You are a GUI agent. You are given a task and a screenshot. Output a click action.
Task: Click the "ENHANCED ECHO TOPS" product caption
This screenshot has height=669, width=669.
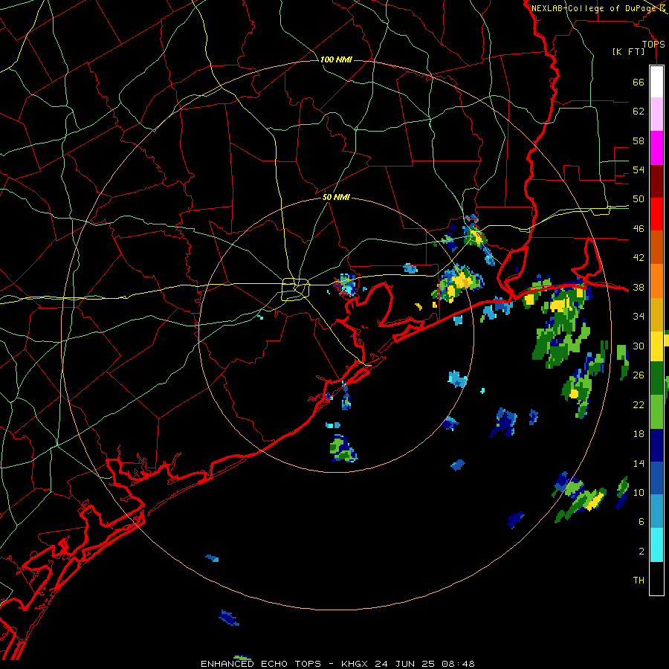click(x=261, y=664)
